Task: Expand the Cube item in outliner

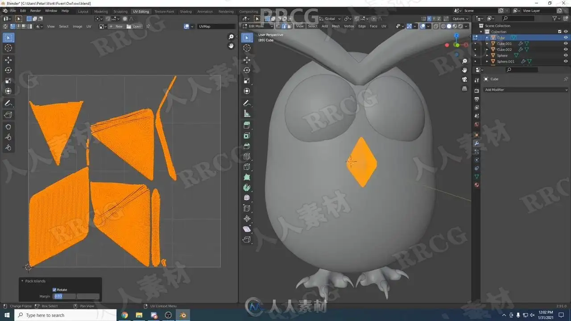Action: [x=487, y=38]
